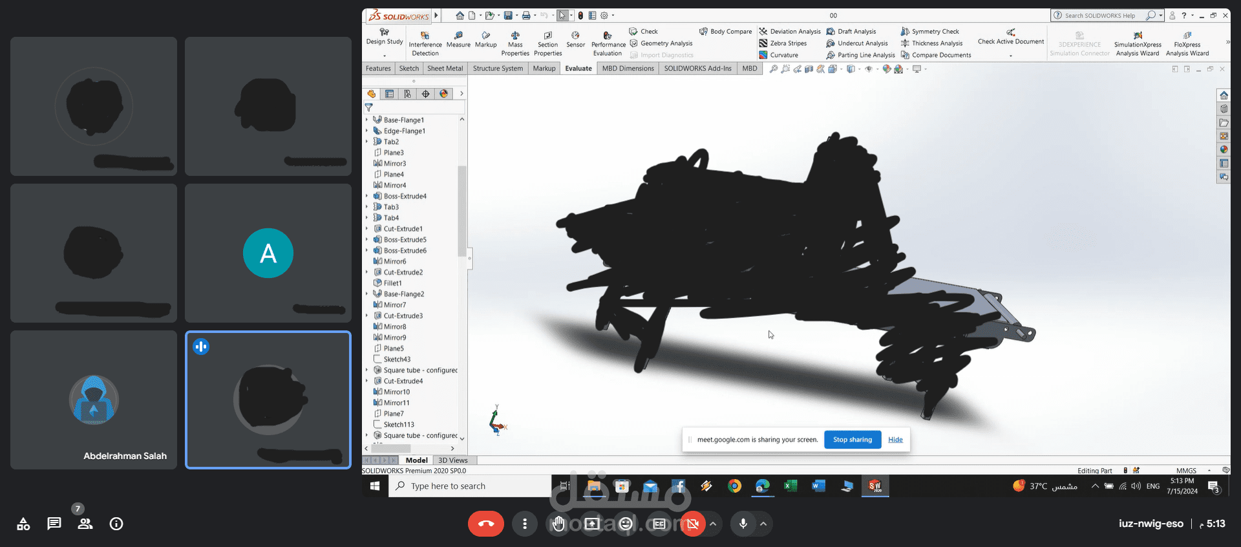Open FloXpress Analysis Wizard
The image size is (1241, 547).
[1187, 43]
